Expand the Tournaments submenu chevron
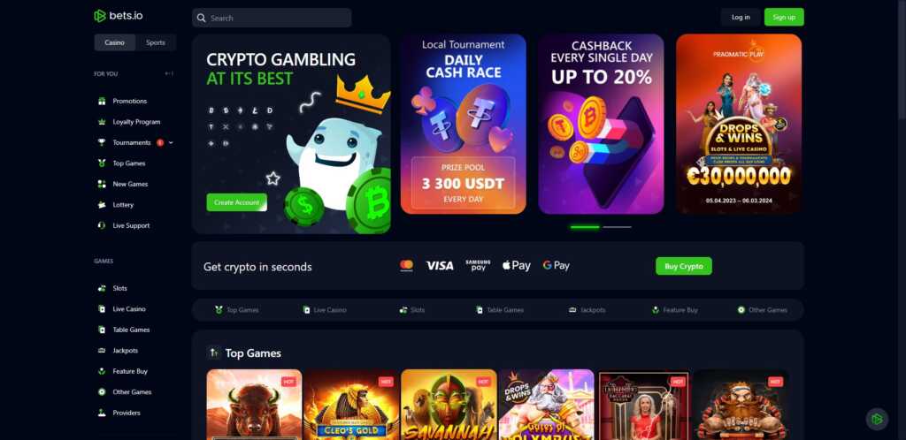 click(171, 142)
